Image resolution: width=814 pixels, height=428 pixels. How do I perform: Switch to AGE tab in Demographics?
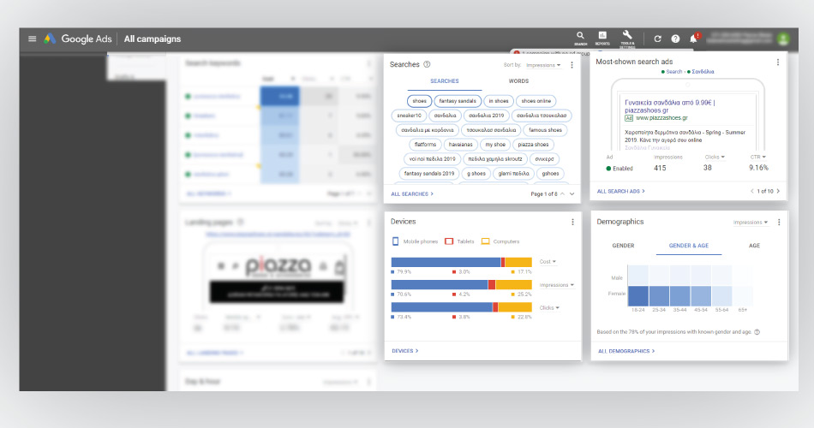click(x=754, y=246)
